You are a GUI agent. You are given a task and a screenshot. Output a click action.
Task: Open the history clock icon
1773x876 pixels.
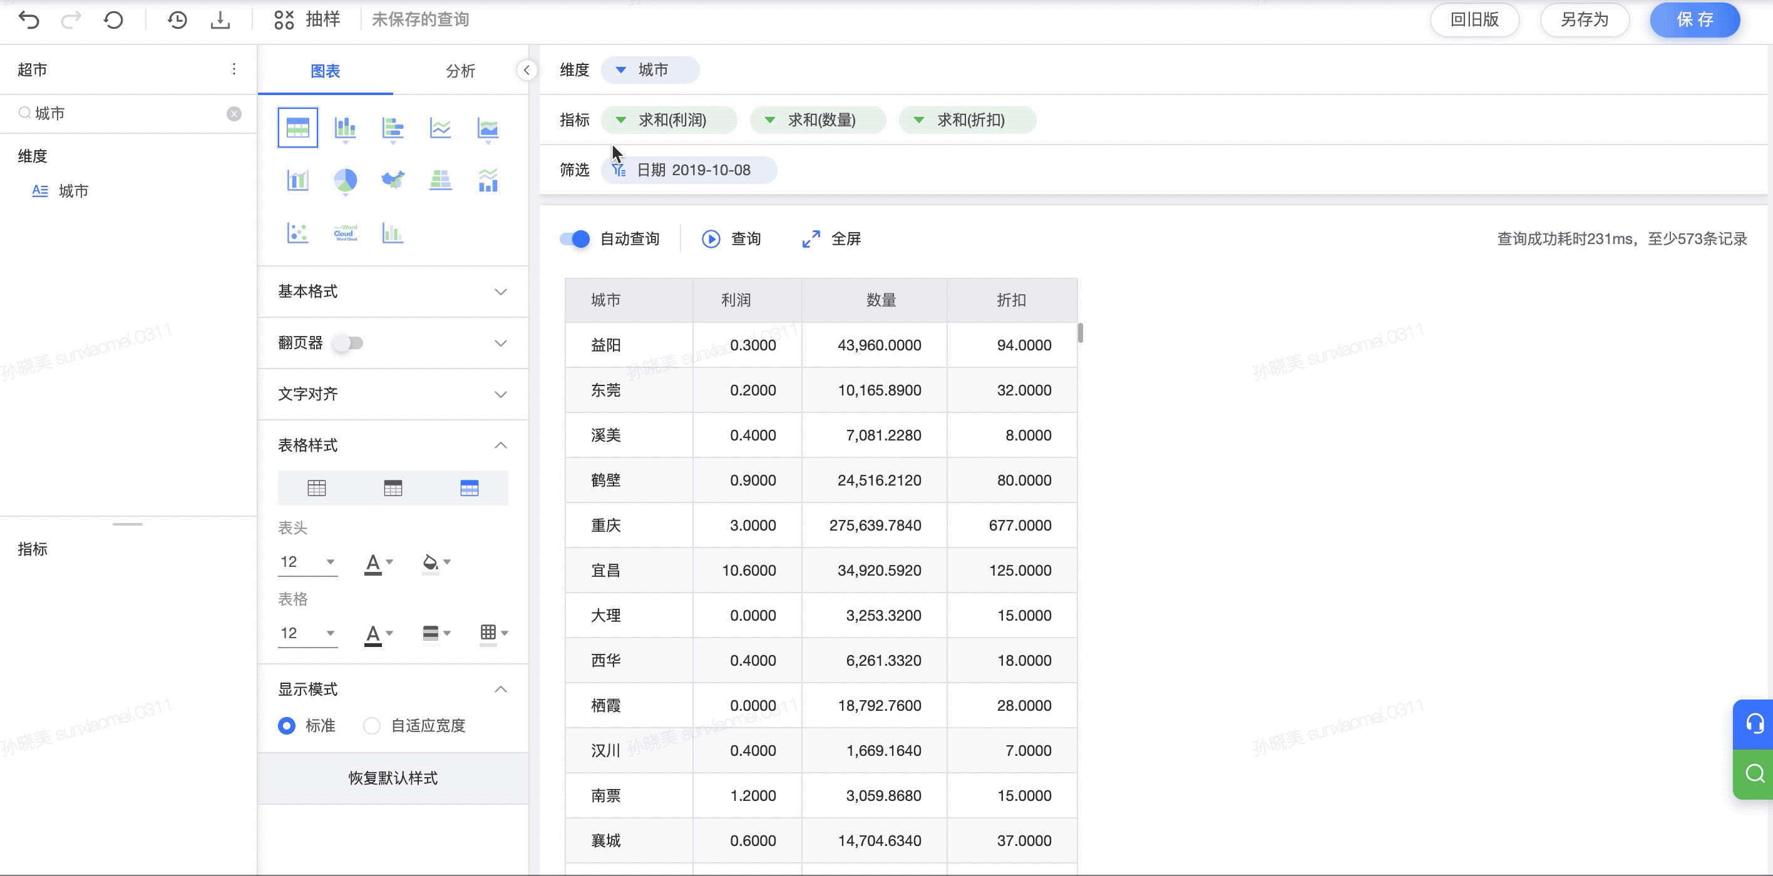point(177,20)
